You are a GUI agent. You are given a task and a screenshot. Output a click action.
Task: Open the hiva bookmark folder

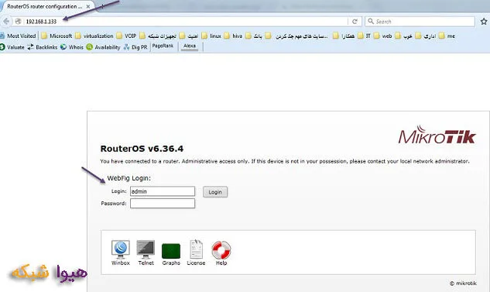tap(233, 36)
